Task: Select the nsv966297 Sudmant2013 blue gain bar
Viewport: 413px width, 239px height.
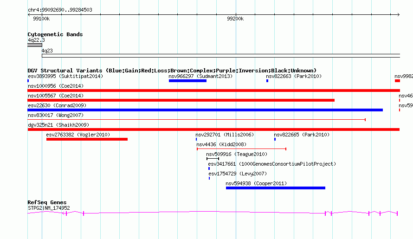Action: [187, 81]
